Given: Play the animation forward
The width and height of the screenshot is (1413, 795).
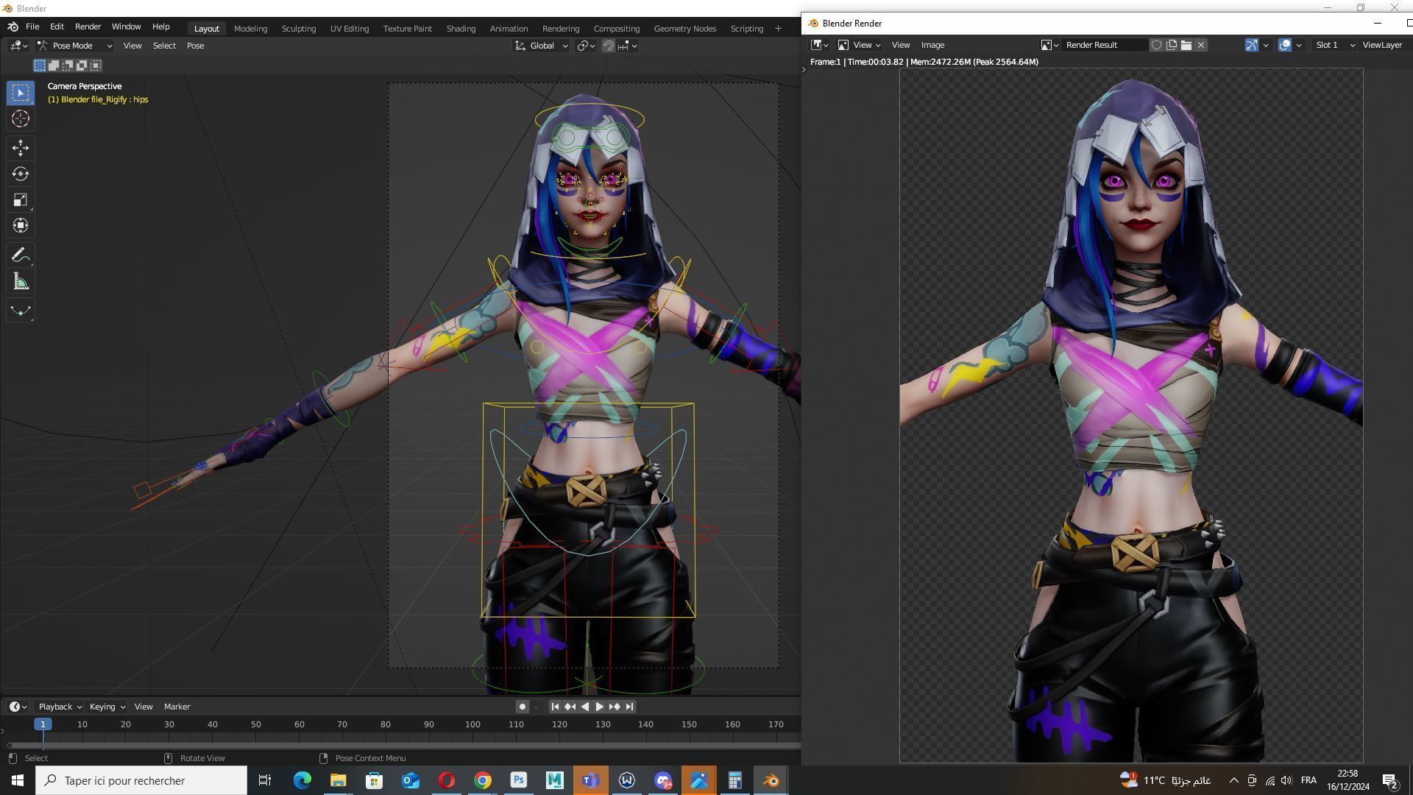Looking at the screenshot, I should pos(599,707).
